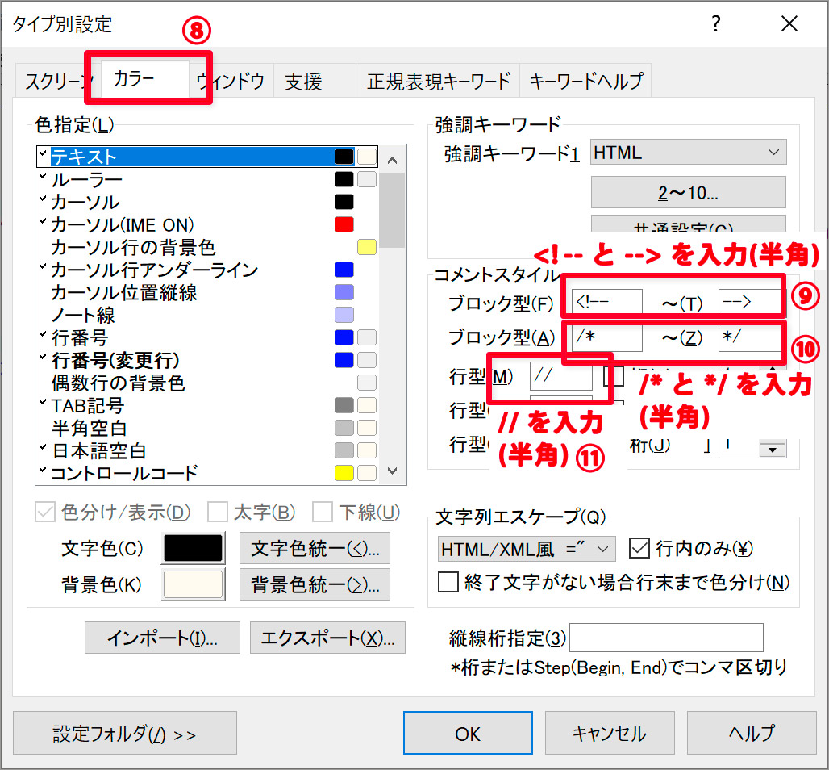Enable 終了文字がない場合行末まで色分け checkbox
This screenshot has width=829, height=770.
(448, 582)
